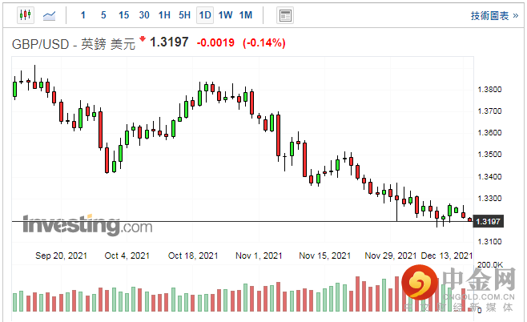527x322 pixels.
Task: Select the 1D daily timeframe
Action: pyautogui.click(x=205, y=15)
